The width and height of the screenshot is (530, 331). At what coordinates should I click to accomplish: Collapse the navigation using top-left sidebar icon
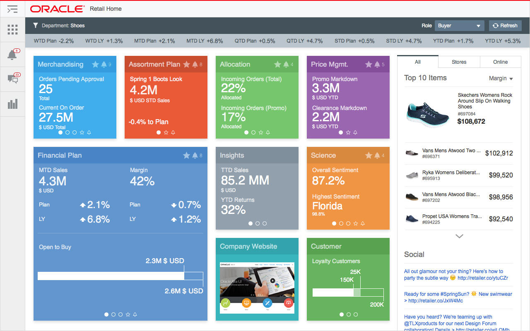click(x=12, y=9)
